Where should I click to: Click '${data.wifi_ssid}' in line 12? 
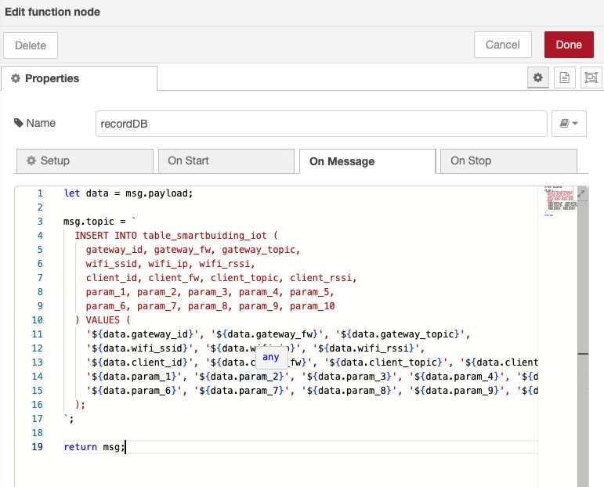point(139,348)
